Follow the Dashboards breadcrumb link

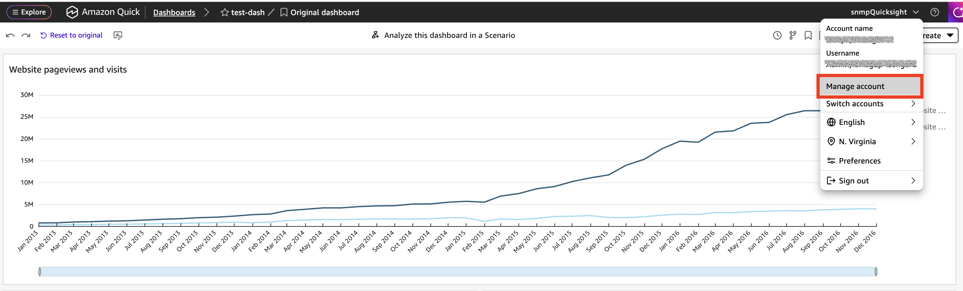[x=174, y=13]
